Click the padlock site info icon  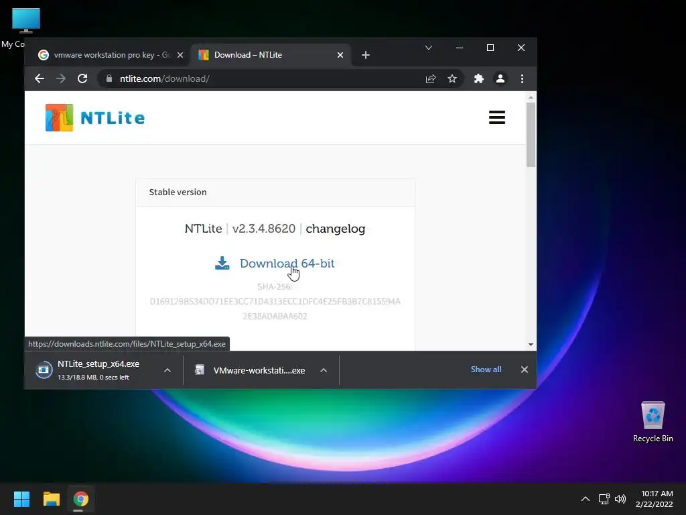109,79
